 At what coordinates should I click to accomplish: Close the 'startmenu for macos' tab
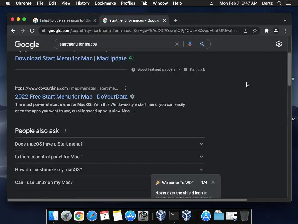pos(164,20)
